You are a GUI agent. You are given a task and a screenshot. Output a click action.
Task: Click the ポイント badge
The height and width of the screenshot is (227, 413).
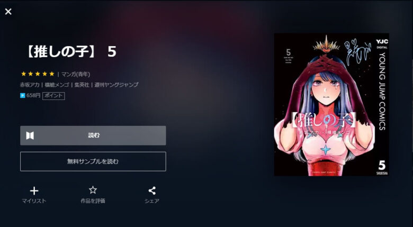click(x=53, y=96)
